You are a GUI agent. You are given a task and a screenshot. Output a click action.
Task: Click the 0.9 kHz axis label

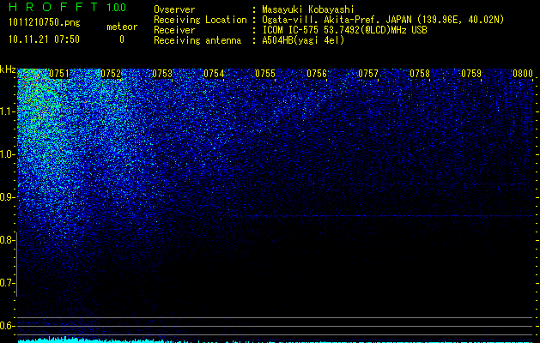point(7,197)
